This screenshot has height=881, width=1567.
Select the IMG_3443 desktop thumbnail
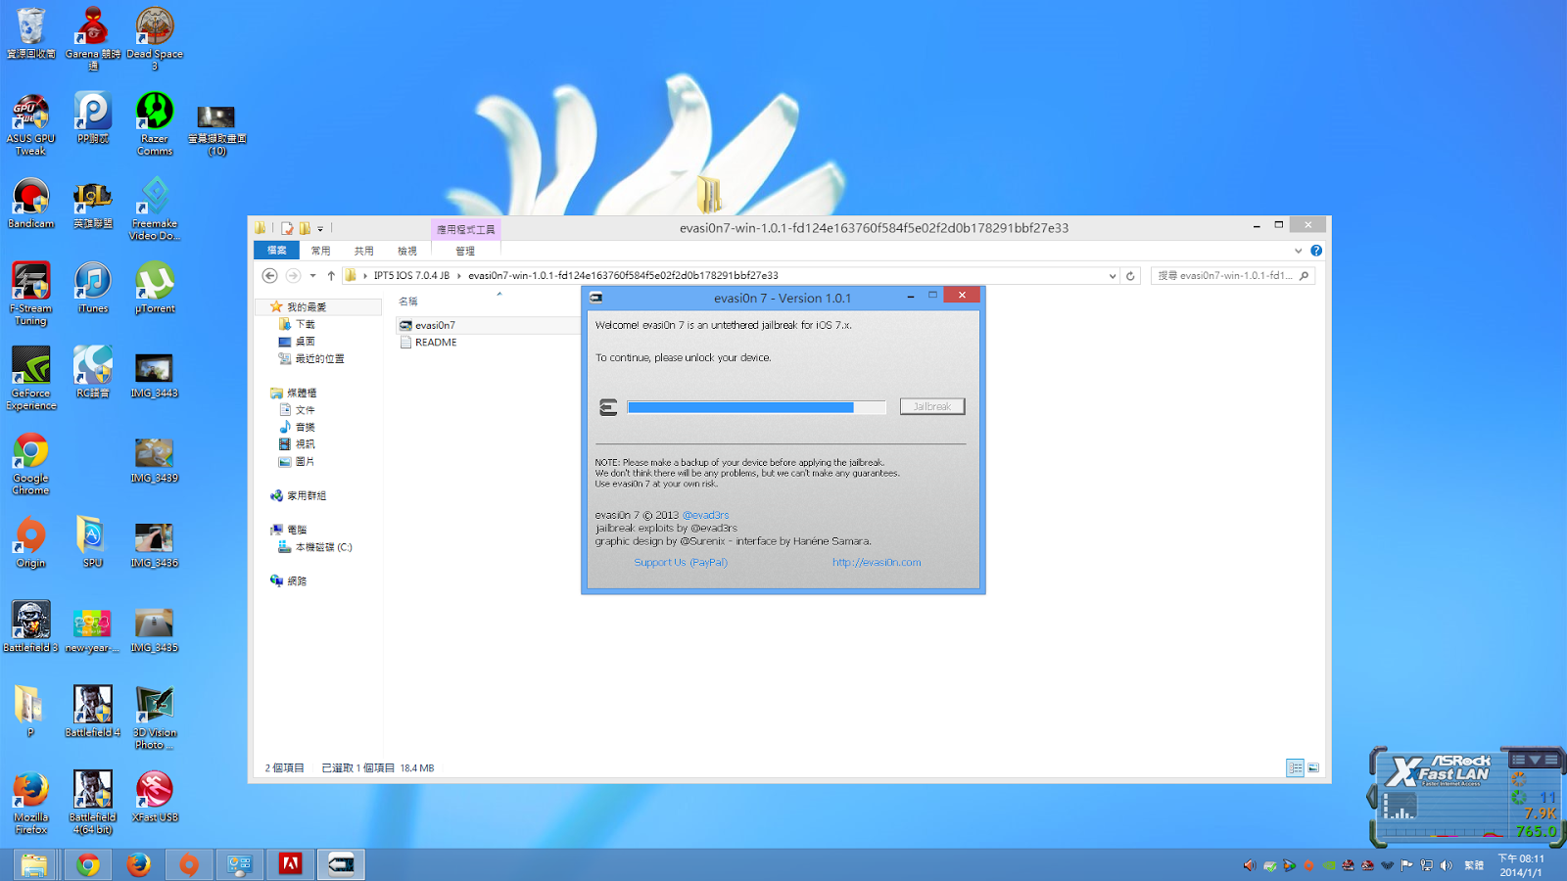[x=155, y=376]
